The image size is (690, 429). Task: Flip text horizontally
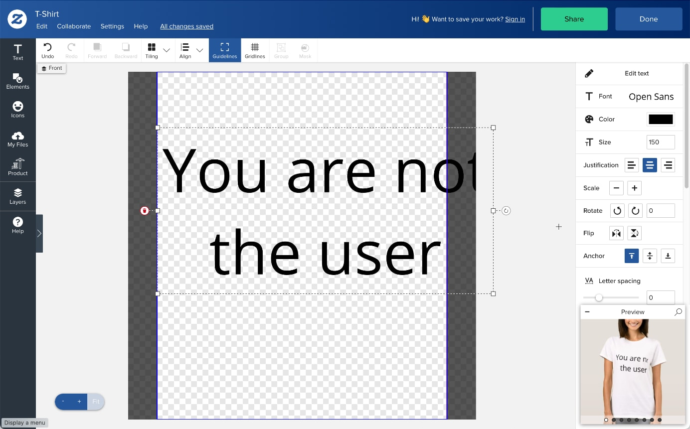pyautogui.click(x=617, y=233)
